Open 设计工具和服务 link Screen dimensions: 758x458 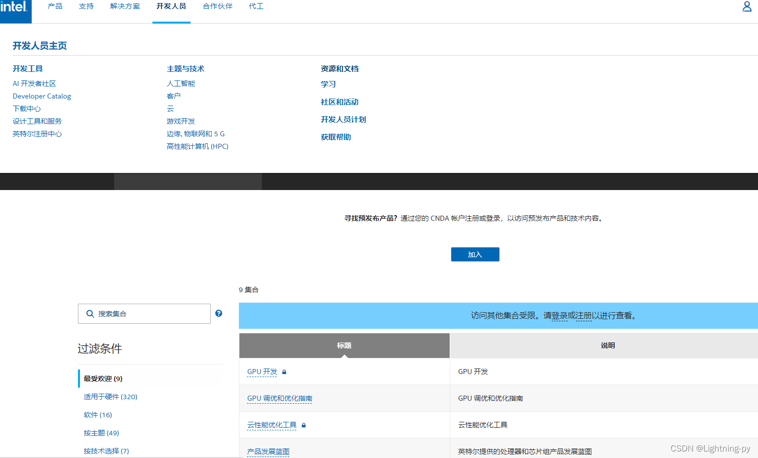click(37, 121)
